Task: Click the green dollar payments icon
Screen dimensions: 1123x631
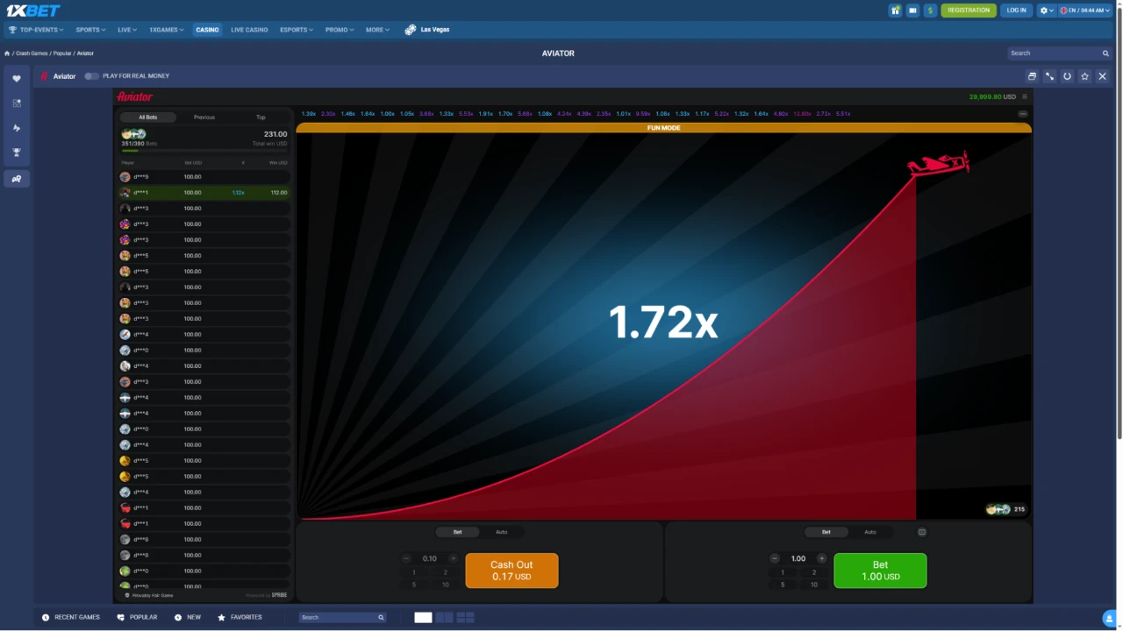Action: pyautogui.click(x=931, y=11)
